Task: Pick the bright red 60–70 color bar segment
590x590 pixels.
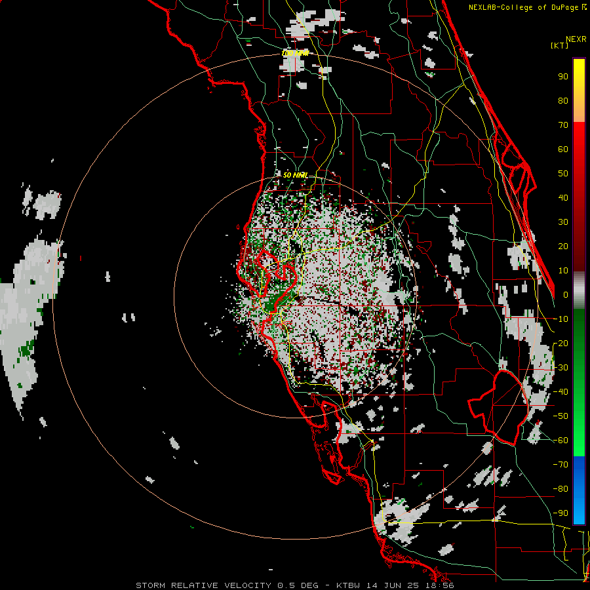Action: tap(579, 137)
